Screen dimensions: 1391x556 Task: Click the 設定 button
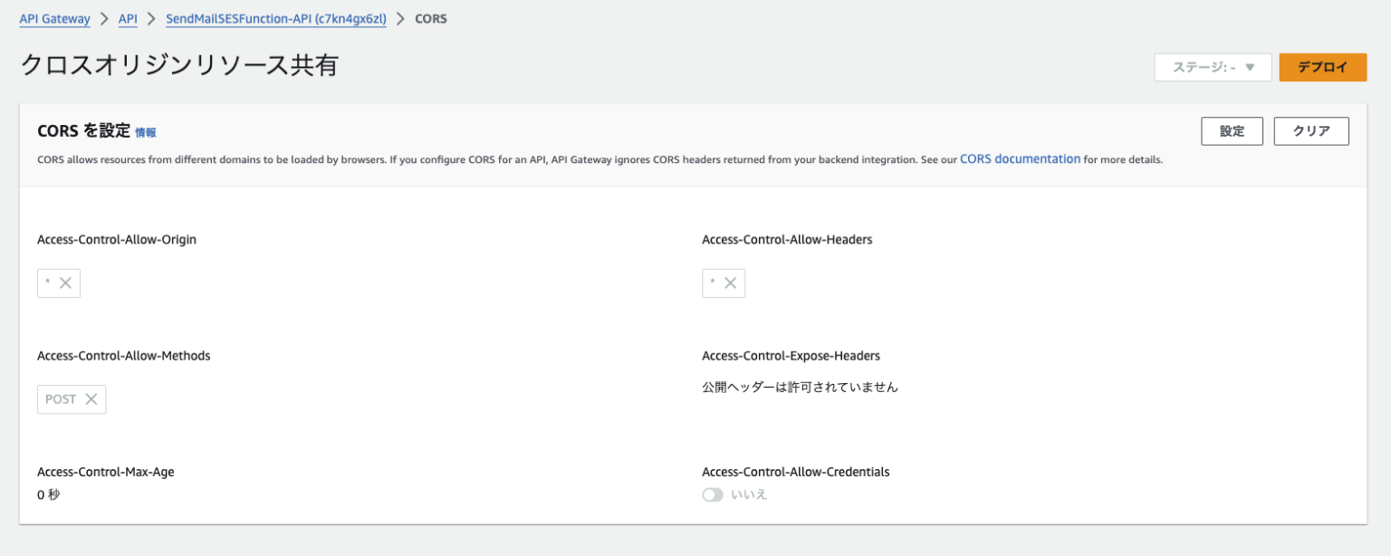click(x=1232, y=130)
